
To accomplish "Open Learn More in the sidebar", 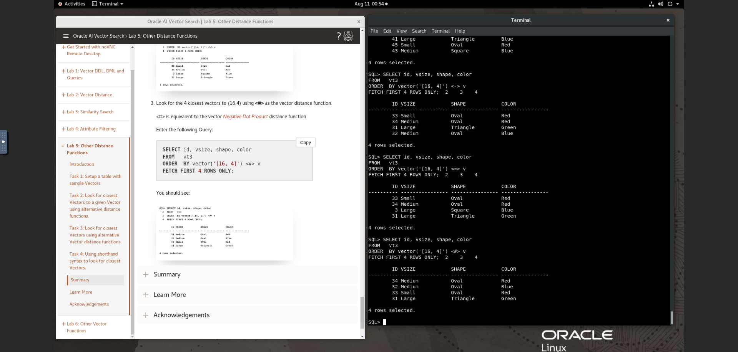I will (x=81, y=292).
